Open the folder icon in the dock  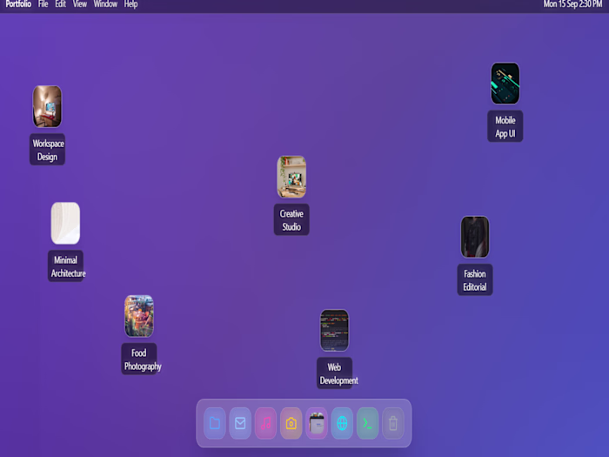tap(214, 423)
